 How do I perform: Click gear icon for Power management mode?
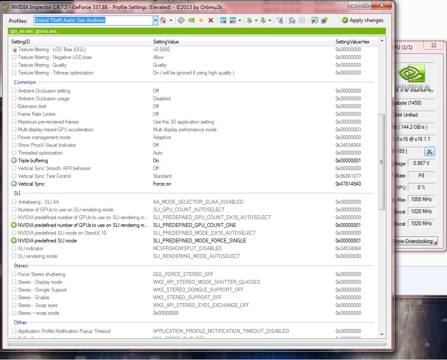click(14, 137)
